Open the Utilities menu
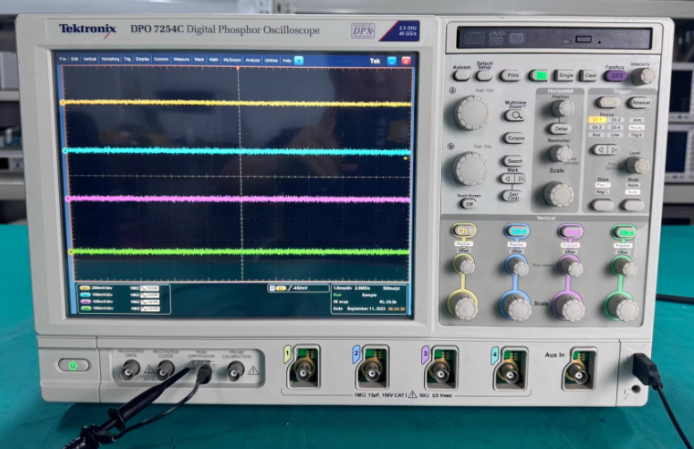Image resolution: width=694 pixels, height=449 pixels. (271, 60)
